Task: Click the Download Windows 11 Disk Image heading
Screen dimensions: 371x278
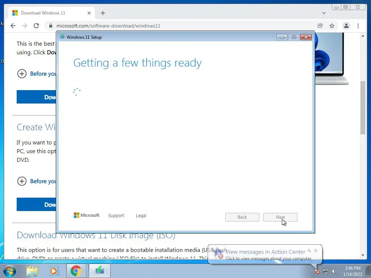Action: point(96,235)
